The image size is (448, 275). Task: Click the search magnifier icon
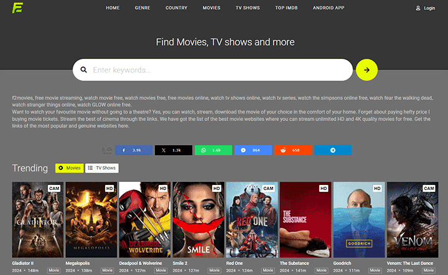pos(83,70)
